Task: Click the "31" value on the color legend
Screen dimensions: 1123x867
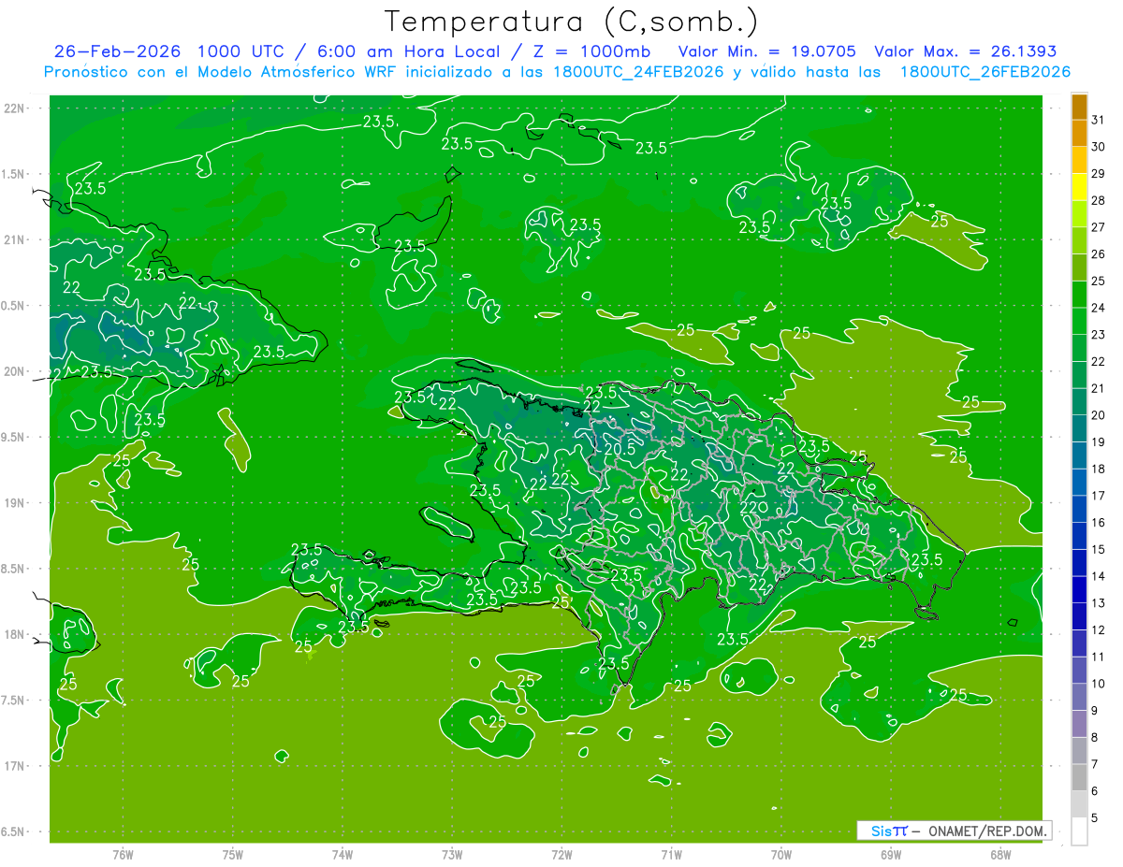Action: point(1099,120)
